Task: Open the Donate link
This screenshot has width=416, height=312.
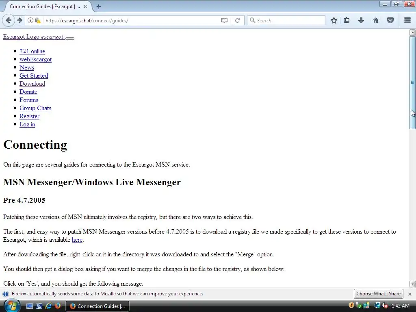Action: click(28, 92)
